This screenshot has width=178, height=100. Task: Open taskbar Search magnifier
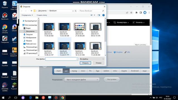click(9, 97)
